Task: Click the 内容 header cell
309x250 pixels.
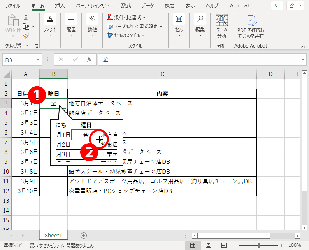Action: [x=162, y=94]
